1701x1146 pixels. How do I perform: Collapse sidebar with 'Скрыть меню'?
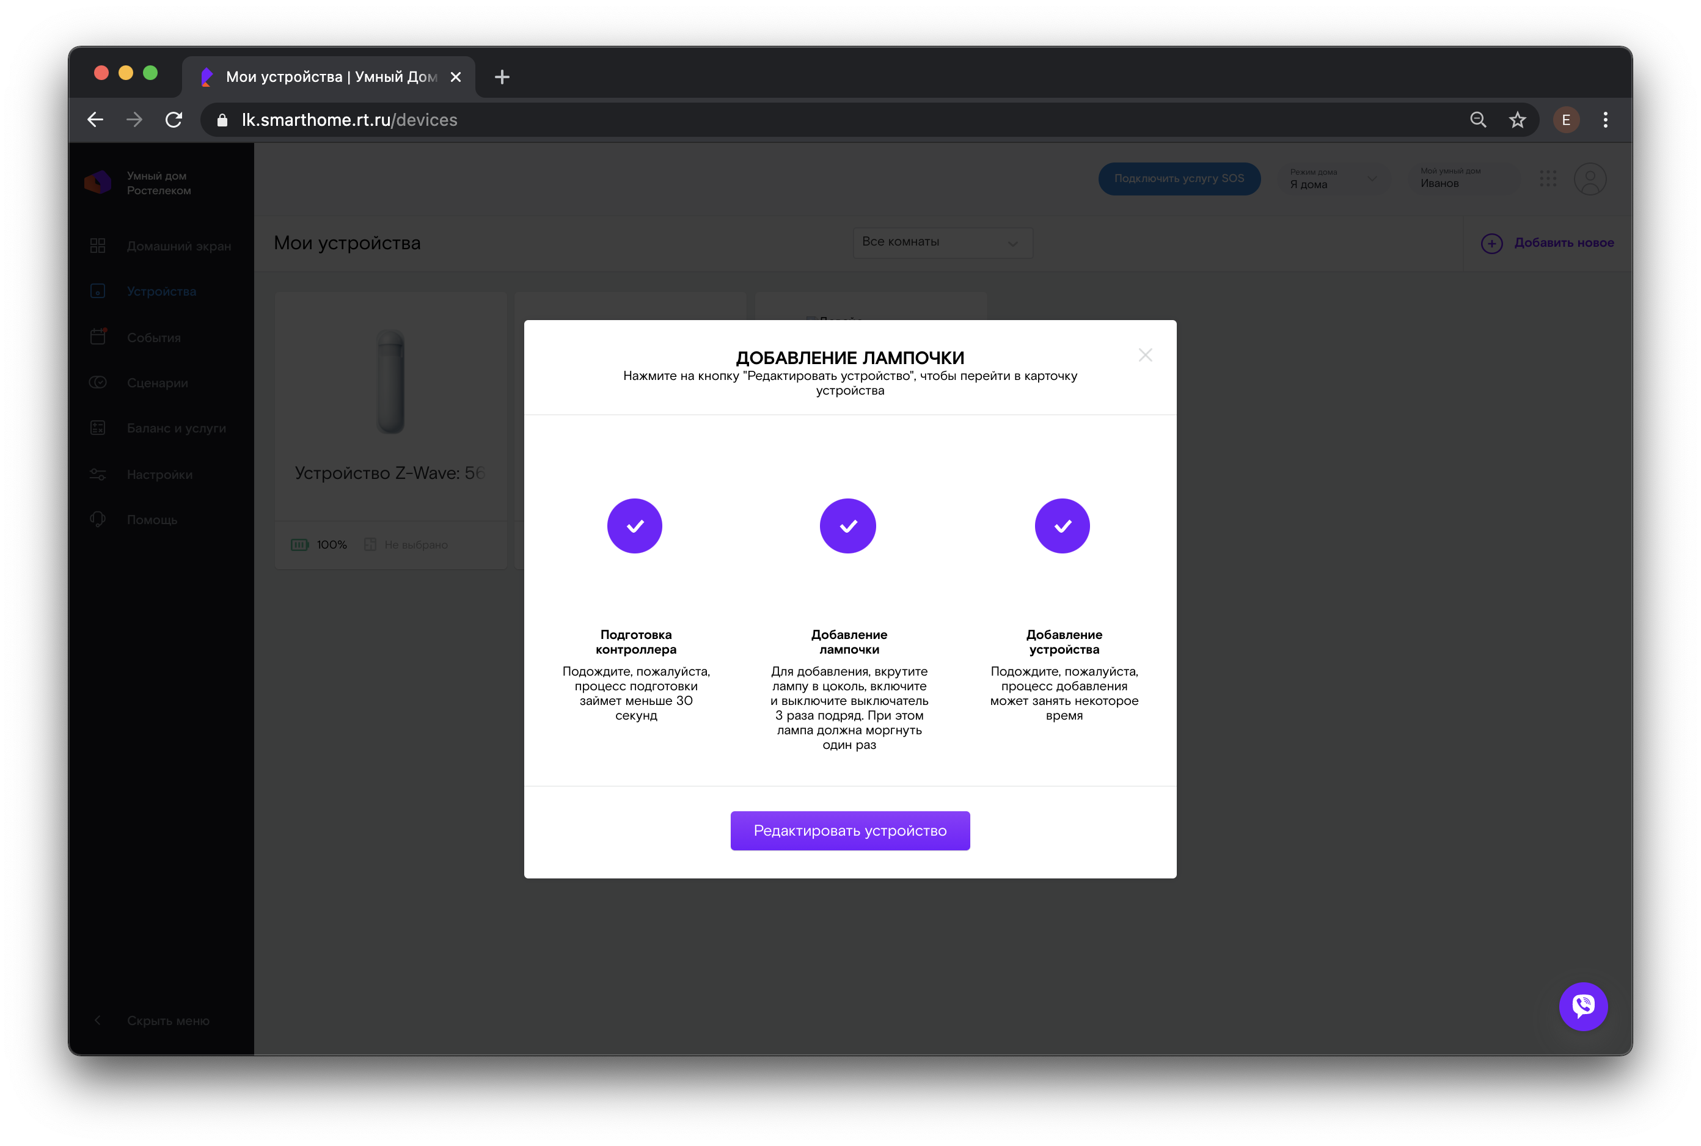point(167,1020)
